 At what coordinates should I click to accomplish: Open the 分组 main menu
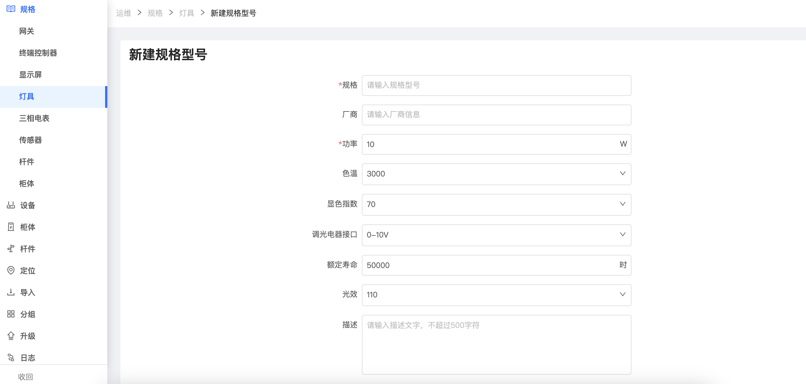(28, 314)
